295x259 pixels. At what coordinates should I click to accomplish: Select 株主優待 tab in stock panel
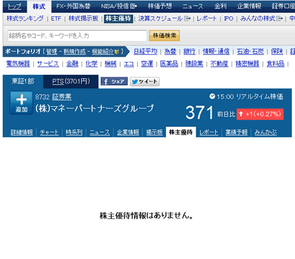[181, 132]
